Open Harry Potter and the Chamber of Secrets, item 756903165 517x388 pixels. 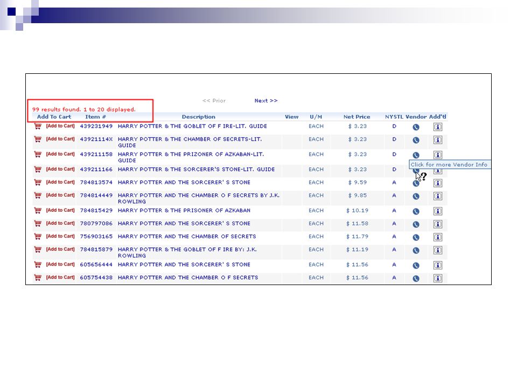(187, 237)
